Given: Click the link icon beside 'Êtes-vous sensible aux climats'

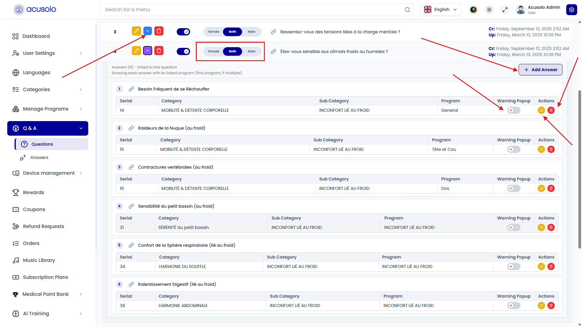Looking at the screenshot, I should [x=273, y=51].
